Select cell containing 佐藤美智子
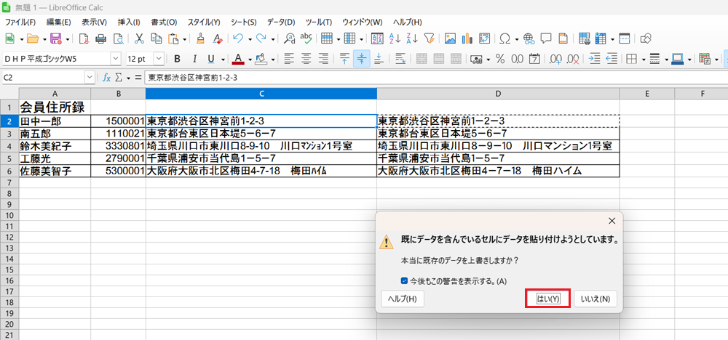Image resolution: width=728 pixels, height=340 pixels. tap(55, 171)
